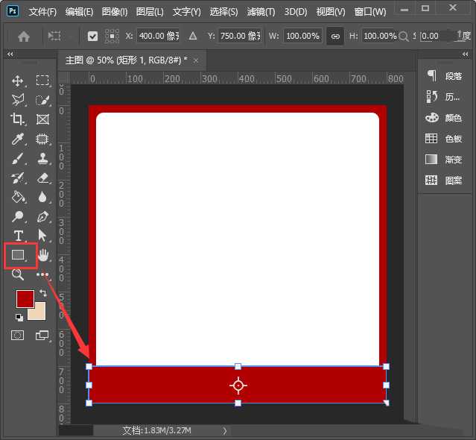
Task: Select the Move tool
Action: click(18, 81)
